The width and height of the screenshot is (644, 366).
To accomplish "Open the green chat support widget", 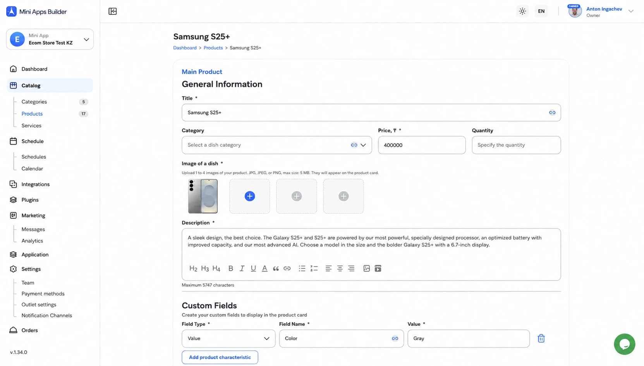I will (x=625, y=344).
